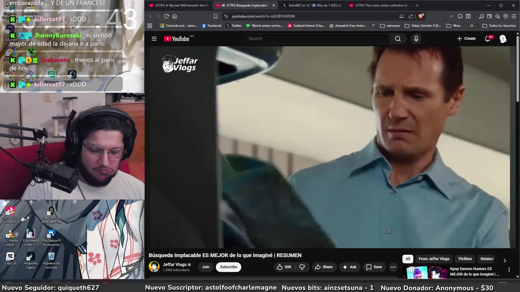Open the Todos los favoritos folder
This screenshot has height=292, width=520.
click(499, 26)
